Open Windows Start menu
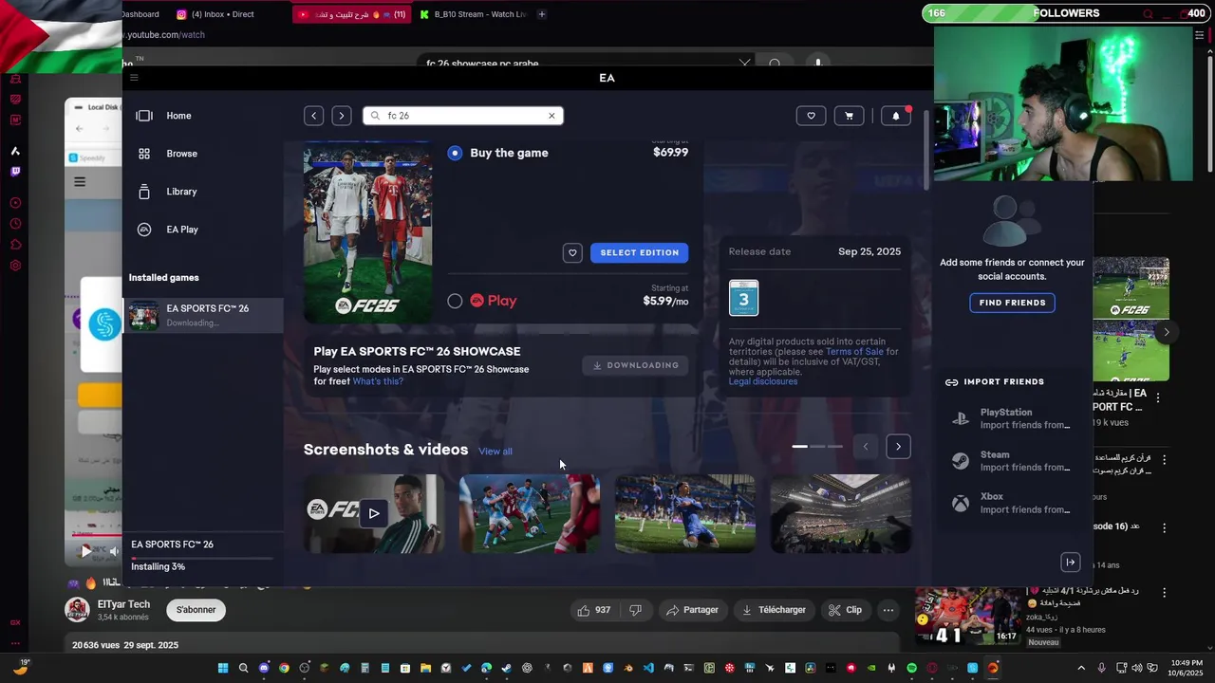The height and width of the screenshot is (683, 1215). coord(223,668)
